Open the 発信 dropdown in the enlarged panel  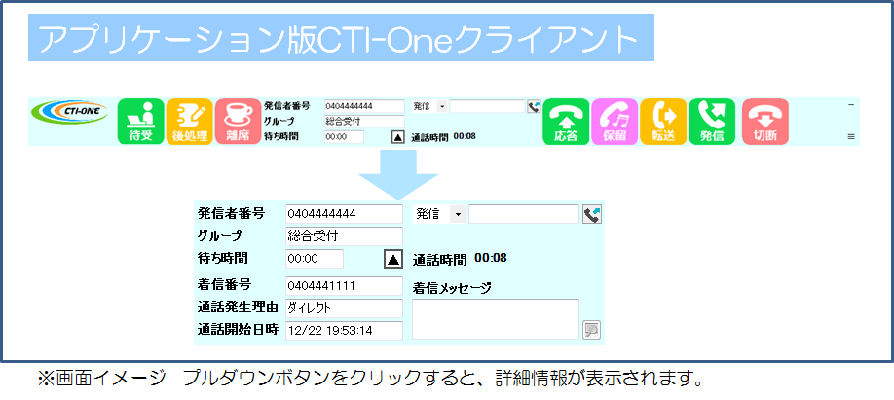(458, 214)
